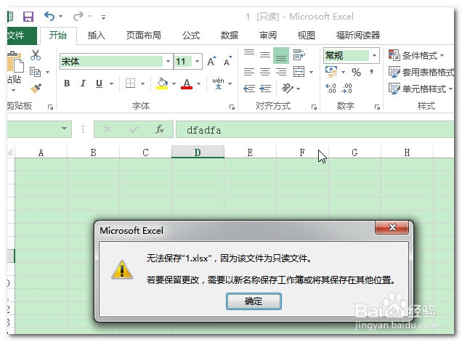Image resolution: width=462 pixels, height=342 pixels.
Task: Apply cell borders icon
Action: click(x=130, y=84)
